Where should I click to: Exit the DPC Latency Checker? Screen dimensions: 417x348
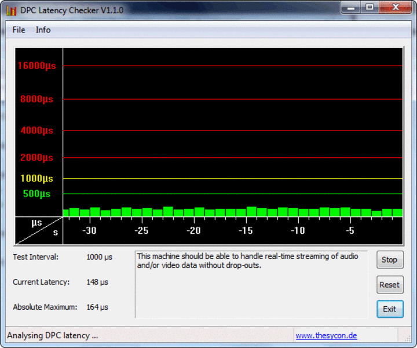click(x=390, y=309)
